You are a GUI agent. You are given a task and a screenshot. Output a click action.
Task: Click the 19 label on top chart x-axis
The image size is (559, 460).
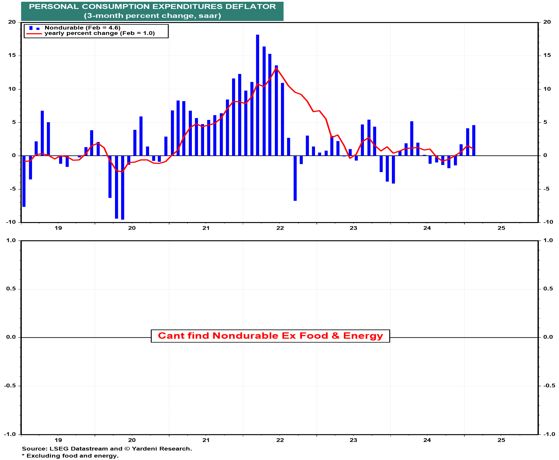click(58, 228)
